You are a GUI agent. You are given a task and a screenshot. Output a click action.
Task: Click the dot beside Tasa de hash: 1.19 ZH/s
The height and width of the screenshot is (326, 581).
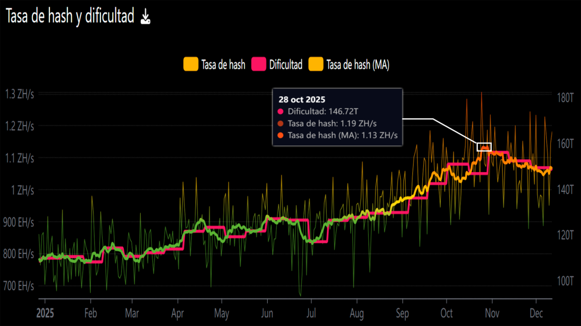[x=281, y=123]
